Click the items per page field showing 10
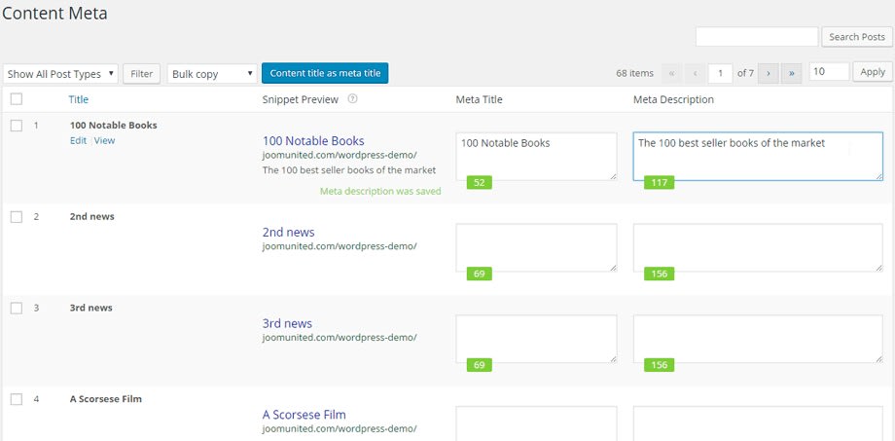This screenshot has height=441, width=895. pos(830,72)
